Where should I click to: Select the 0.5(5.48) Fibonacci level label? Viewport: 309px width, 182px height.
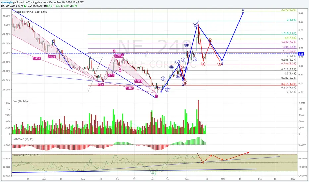coord(290,73)
